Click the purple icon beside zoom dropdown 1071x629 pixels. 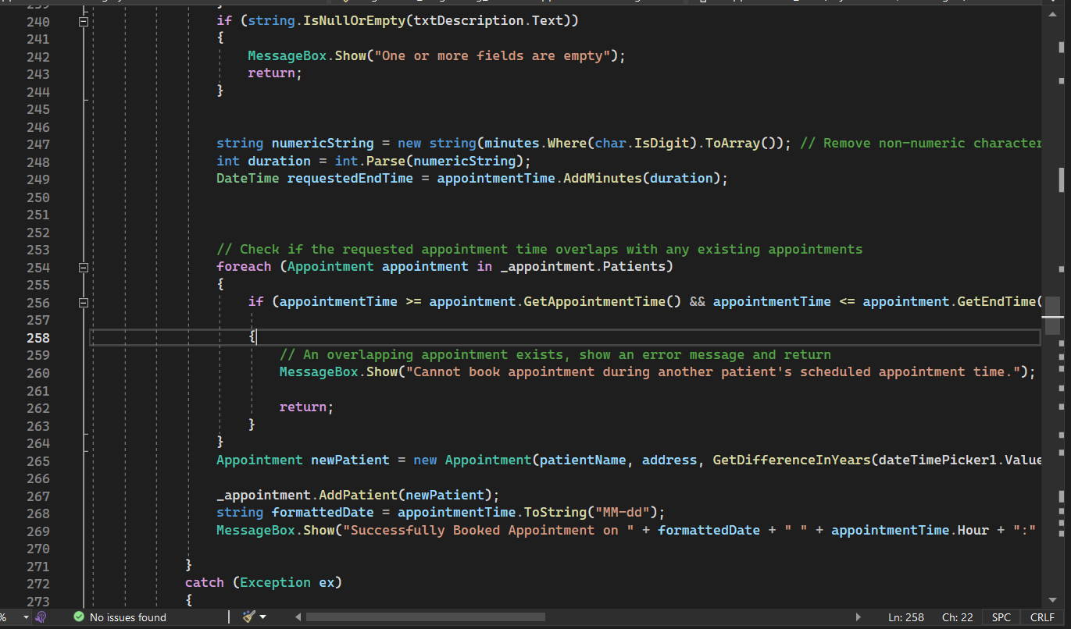tap(41, 617)
